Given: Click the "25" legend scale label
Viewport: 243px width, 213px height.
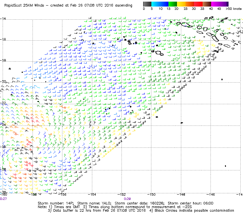Looking at the screenshot, I should [x=186, y=9].
